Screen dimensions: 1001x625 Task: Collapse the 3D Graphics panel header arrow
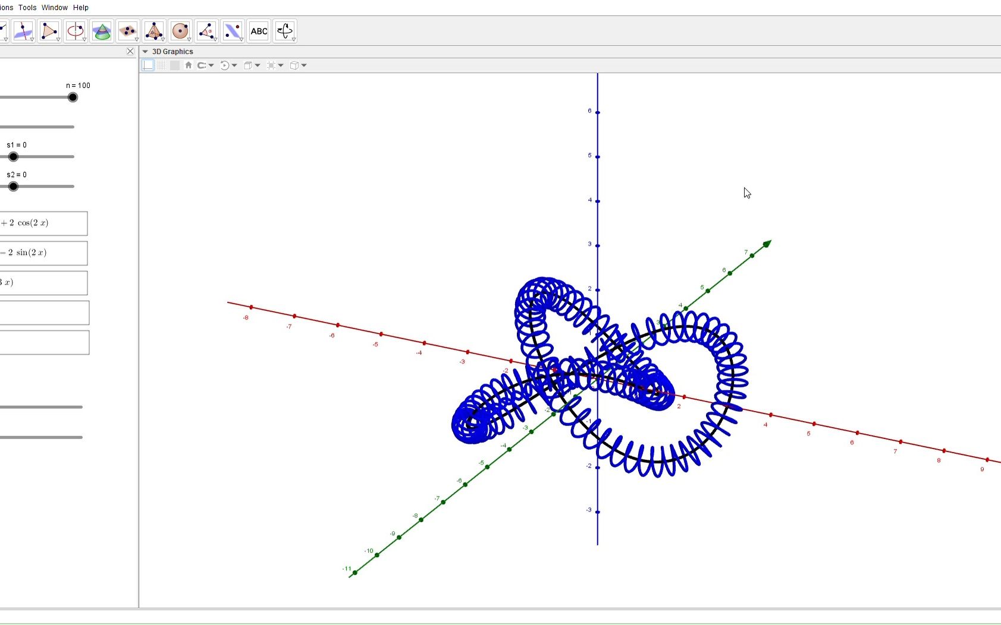(146, 52)
